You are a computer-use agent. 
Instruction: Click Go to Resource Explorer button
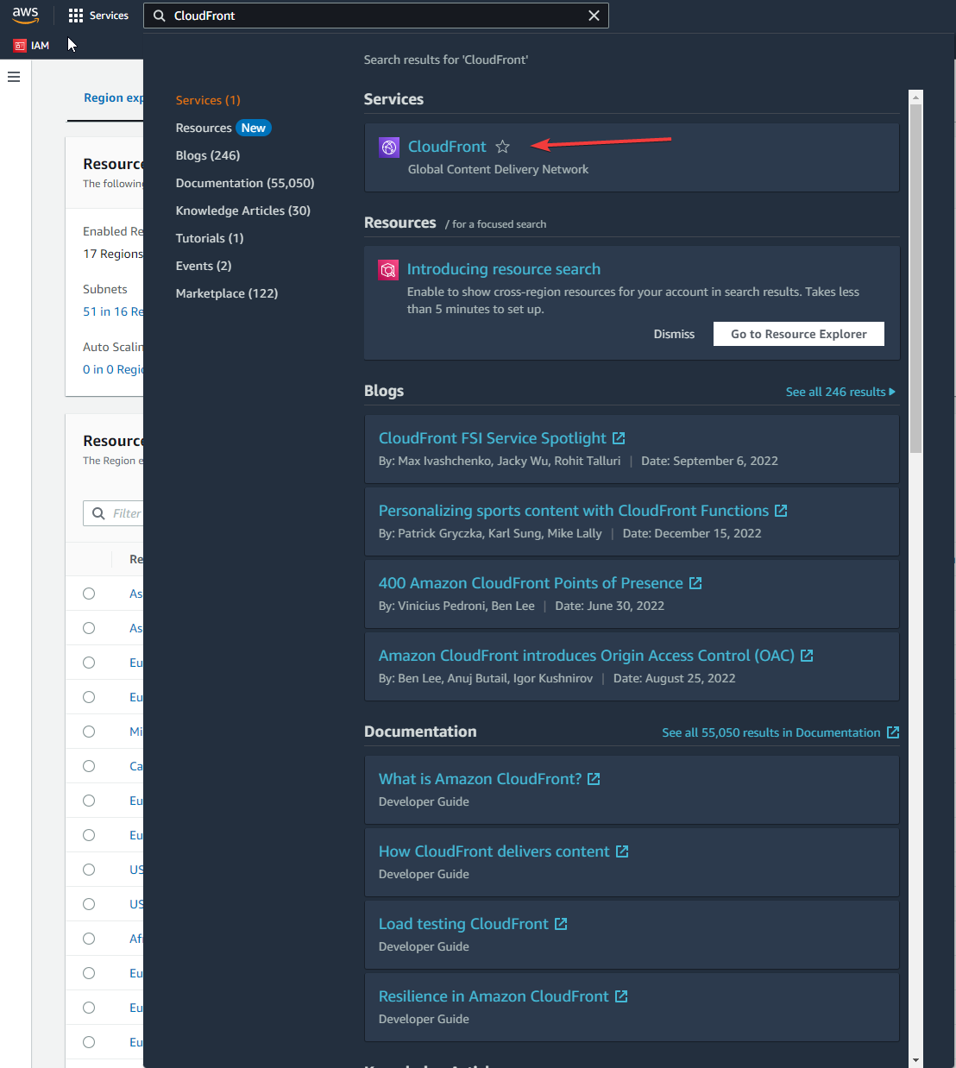coord(799,334)
